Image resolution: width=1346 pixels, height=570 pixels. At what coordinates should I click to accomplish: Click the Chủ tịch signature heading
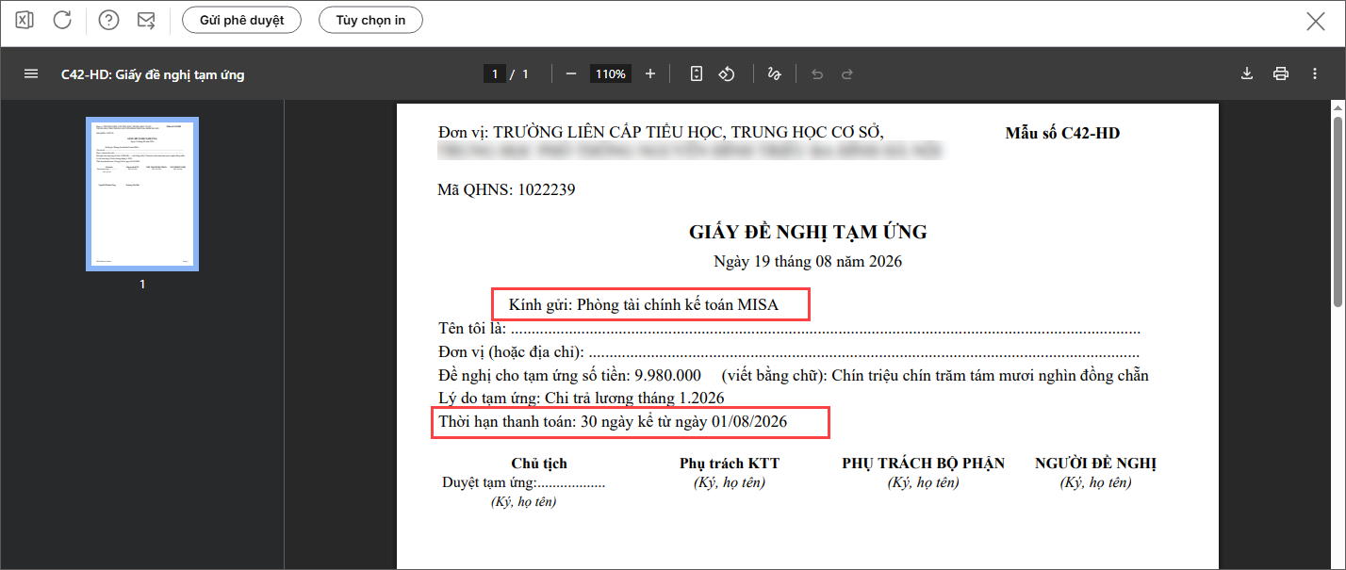539,464
